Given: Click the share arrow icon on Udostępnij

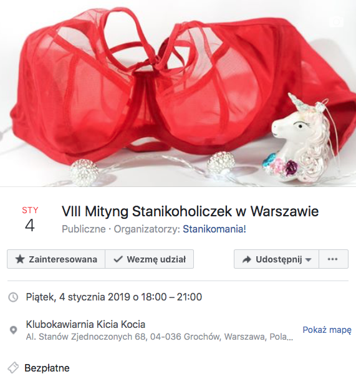Looking at the screenshot, I should (x=247, y=259).
